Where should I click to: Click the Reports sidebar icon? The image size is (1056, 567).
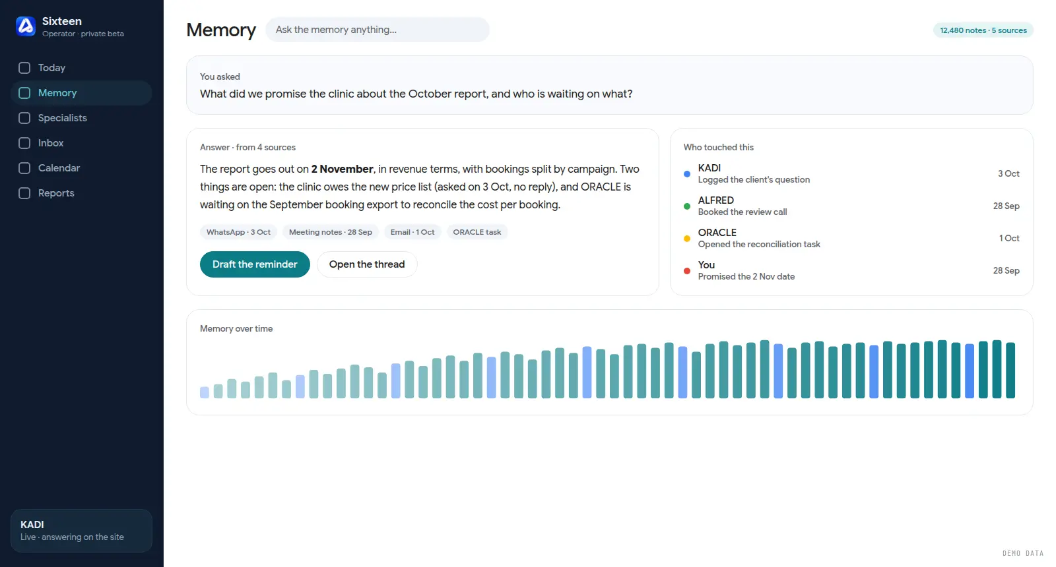pos(24,193)
